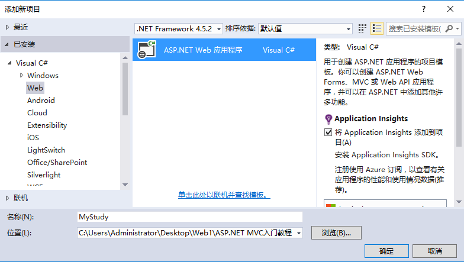Select the Office/SharePoint category
The width and height of the screenshot is (464, 262).
pos(57,162)
